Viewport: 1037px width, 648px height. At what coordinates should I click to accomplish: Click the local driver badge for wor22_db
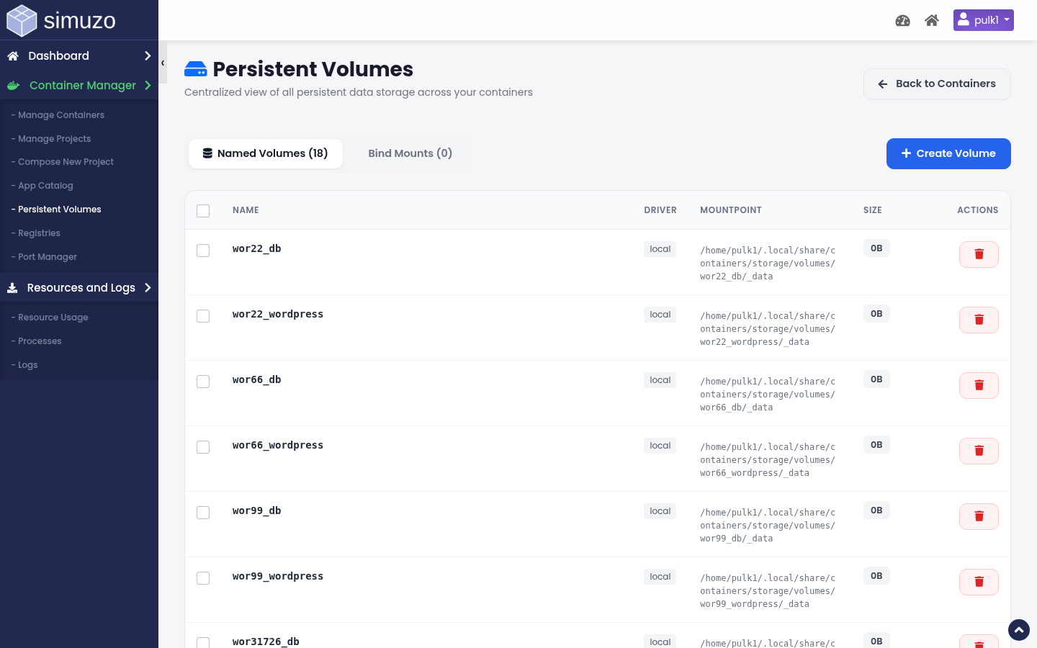click(x=660, y=249)
